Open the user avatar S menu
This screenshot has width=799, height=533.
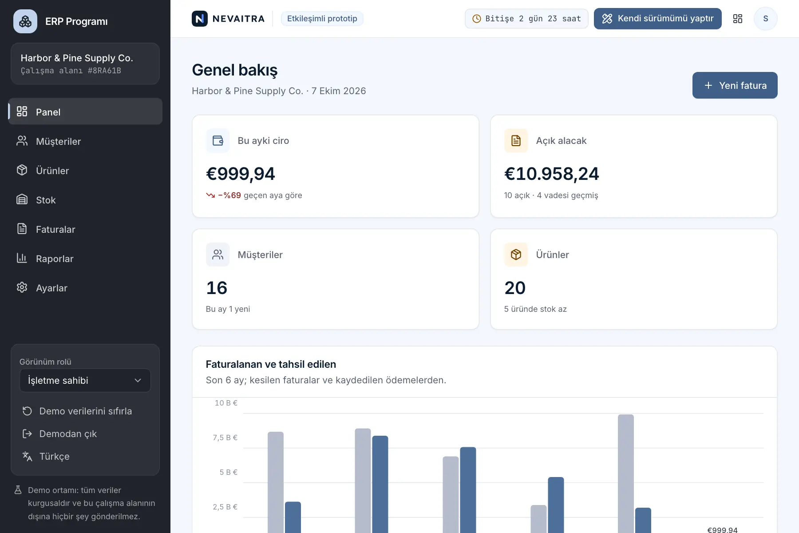tap(766, 19)
